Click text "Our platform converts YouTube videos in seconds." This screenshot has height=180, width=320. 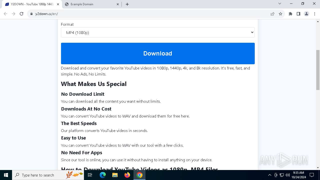pyautogui.click(x=104, y=131)
